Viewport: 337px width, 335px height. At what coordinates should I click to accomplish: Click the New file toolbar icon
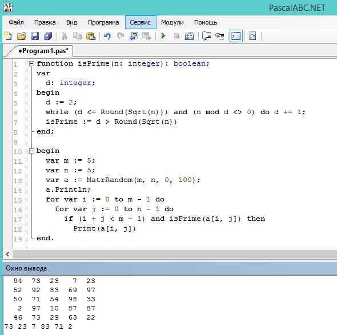(8, 36)
